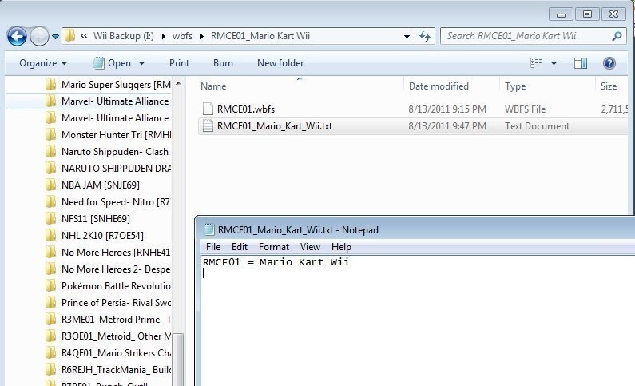635x386 pixels.
Task: Click Notepad title bar icon
Action: click(x=209, y=229)
